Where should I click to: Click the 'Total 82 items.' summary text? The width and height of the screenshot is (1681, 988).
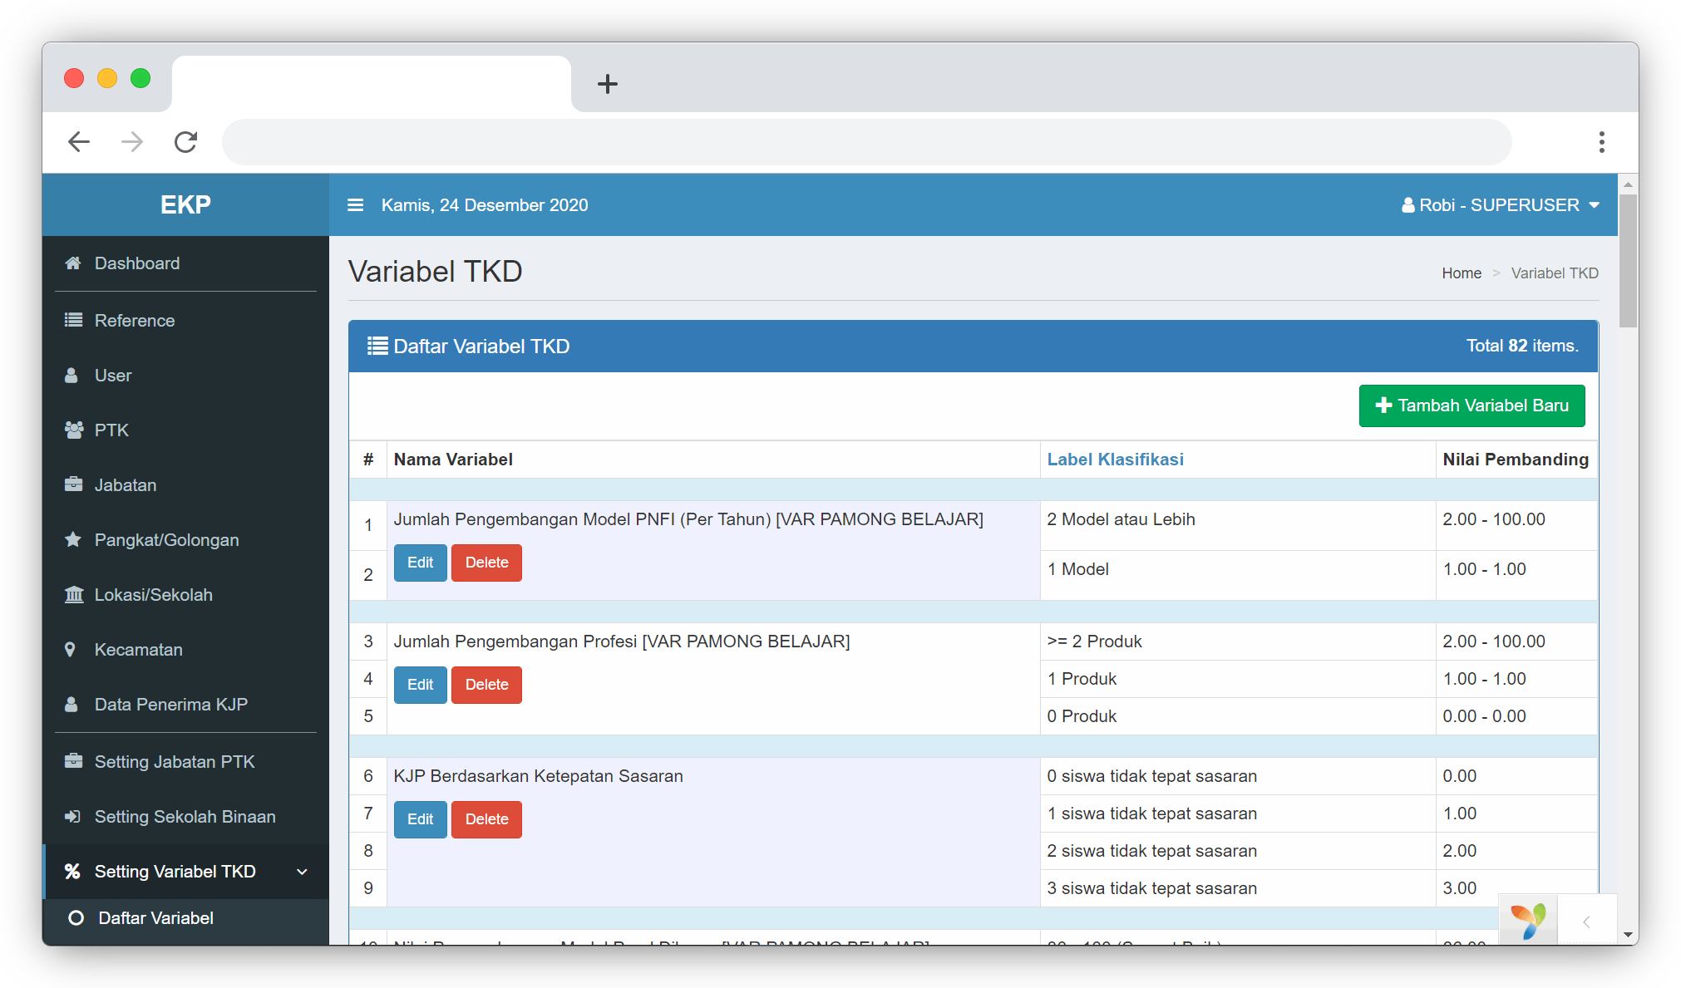1521,346
